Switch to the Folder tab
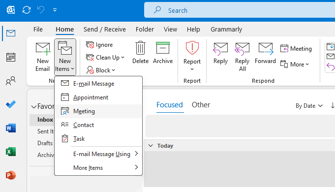Image resolution: width=335 pixels, height=192 pixels. [145, 29]
